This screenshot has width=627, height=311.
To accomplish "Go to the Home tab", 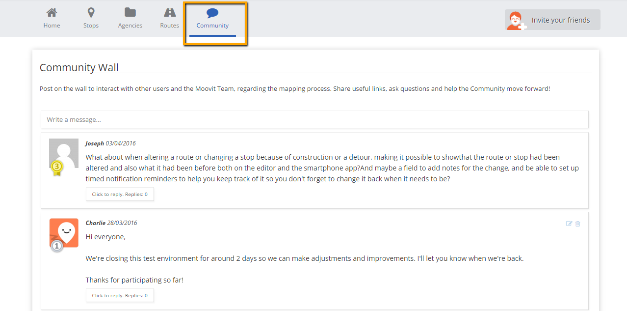I will point(52,19).
